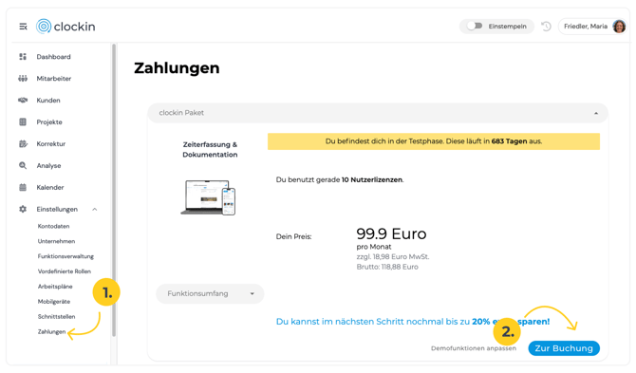This screenshot has width=636, height=373.
Task: Open the Friedler, Maria profile avatar
Action: pyautogui.click(x=619, y=27)
